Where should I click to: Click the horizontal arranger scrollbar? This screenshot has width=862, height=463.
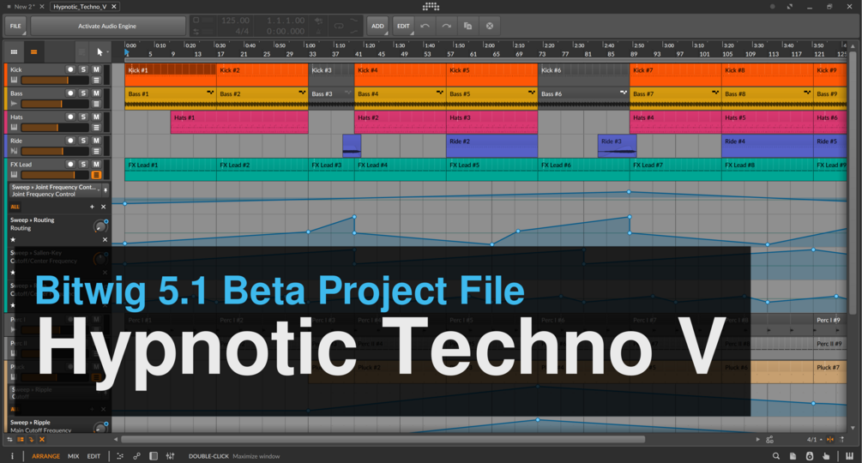click(x=383, y=439)
